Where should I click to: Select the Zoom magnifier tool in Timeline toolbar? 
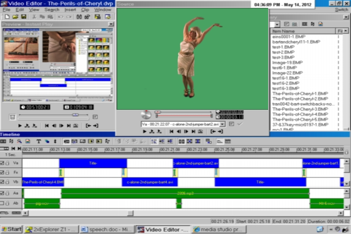pyautogui.click(x=19, y=141)
